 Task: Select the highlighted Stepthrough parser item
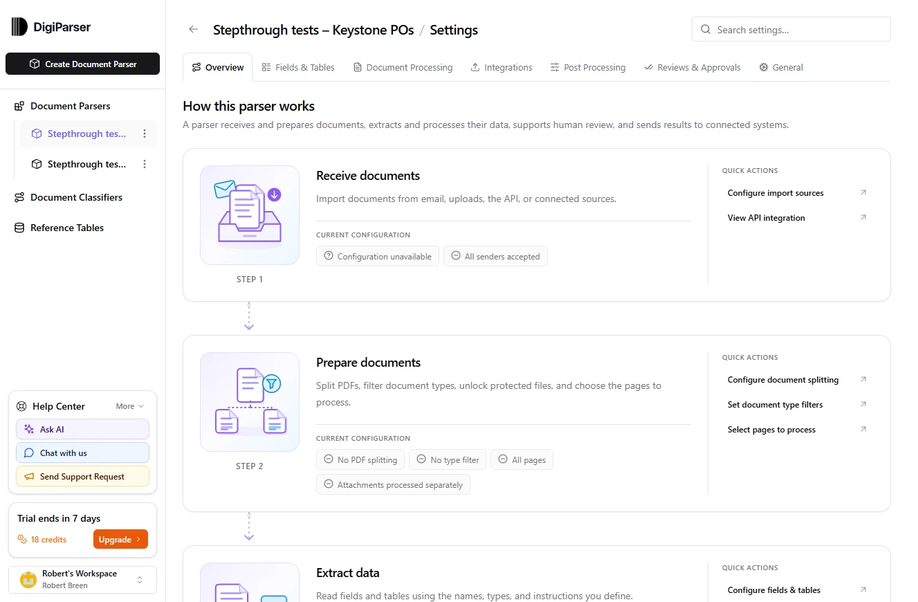click(x=88, y=134)
